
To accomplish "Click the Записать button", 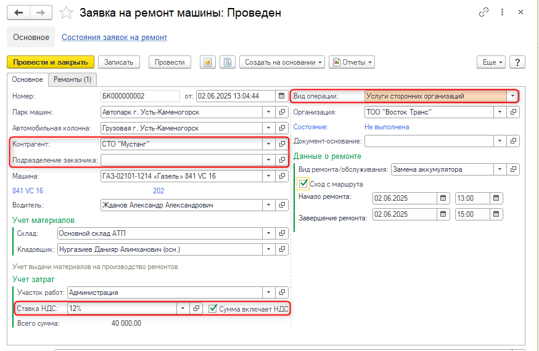I will (x=119, y=62).
